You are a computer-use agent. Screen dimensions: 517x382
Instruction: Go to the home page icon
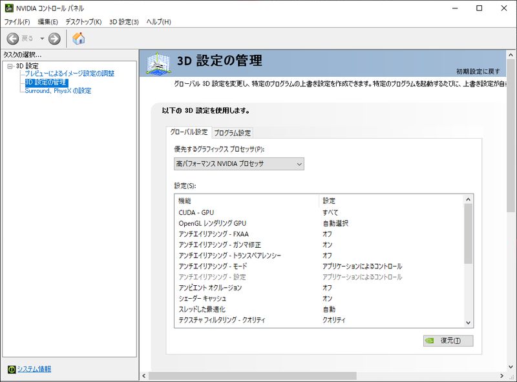point(78,39)
